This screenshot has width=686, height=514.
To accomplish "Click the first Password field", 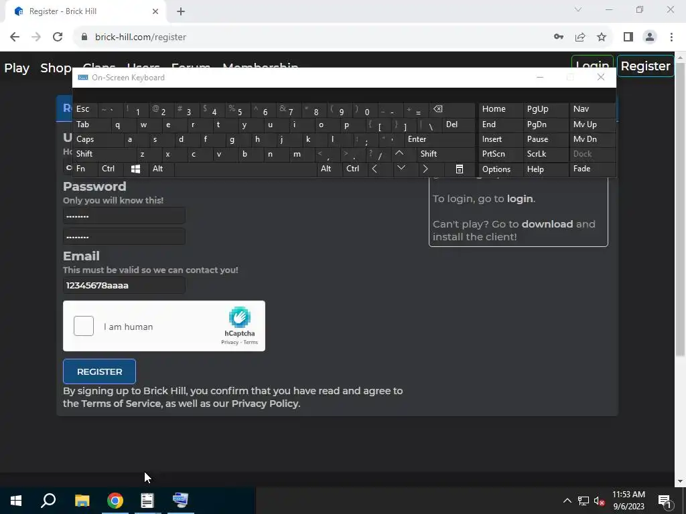I will (x=124, y=216).
